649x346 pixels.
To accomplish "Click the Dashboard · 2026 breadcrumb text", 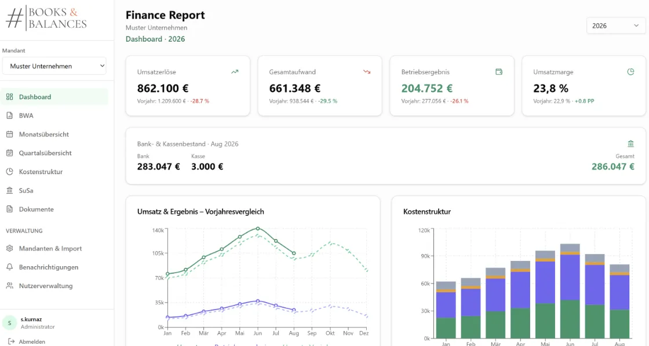I will tap(155, 39).
